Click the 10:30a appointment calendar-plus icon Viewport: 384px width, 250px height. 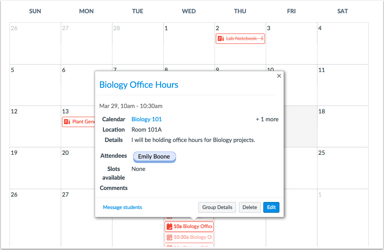coord(169,237)
